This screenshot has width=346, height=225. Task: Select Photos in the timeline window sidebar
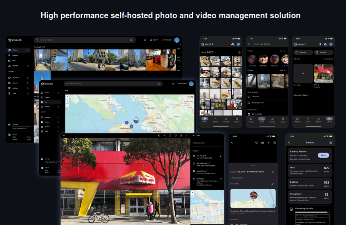click(19, 50)
